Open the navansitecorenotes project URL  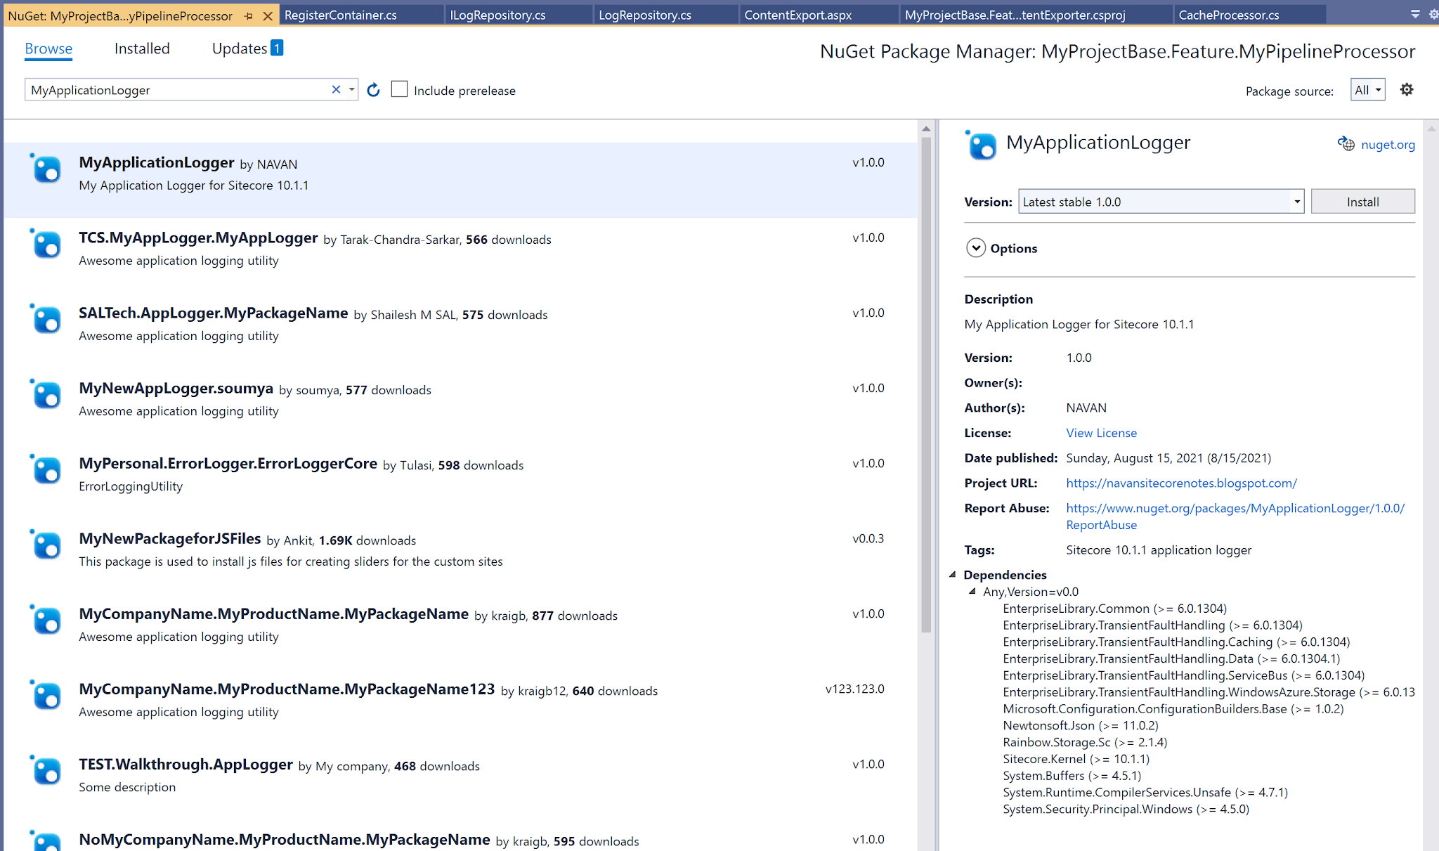(1181, 483)
